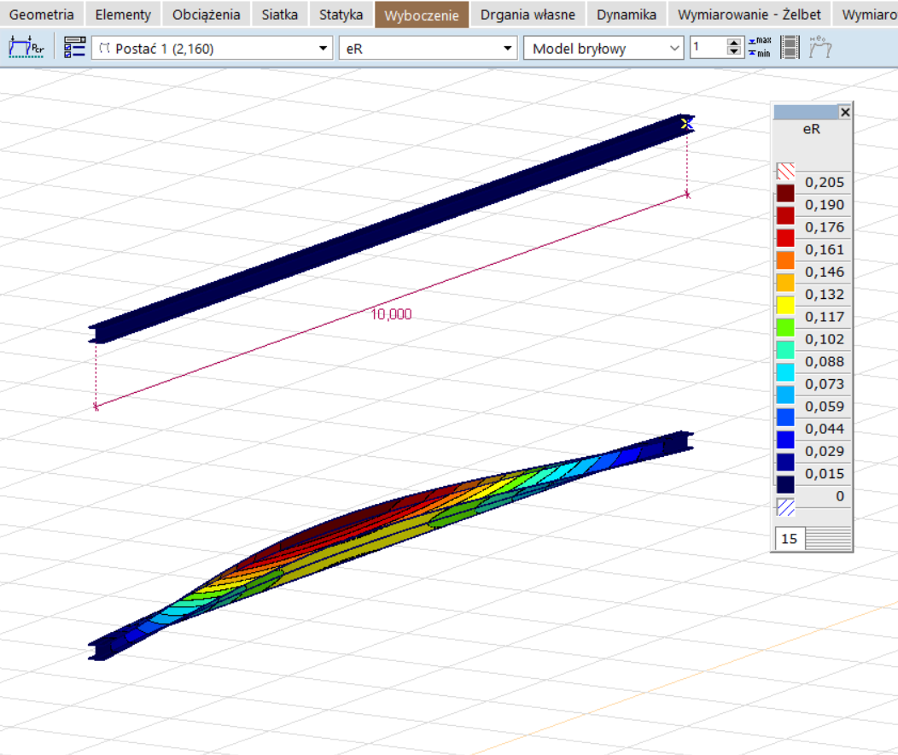The width and height of the screenshot is (898, 755).
Task: Click the legend value 0,205
Action: tap(824, 182)
